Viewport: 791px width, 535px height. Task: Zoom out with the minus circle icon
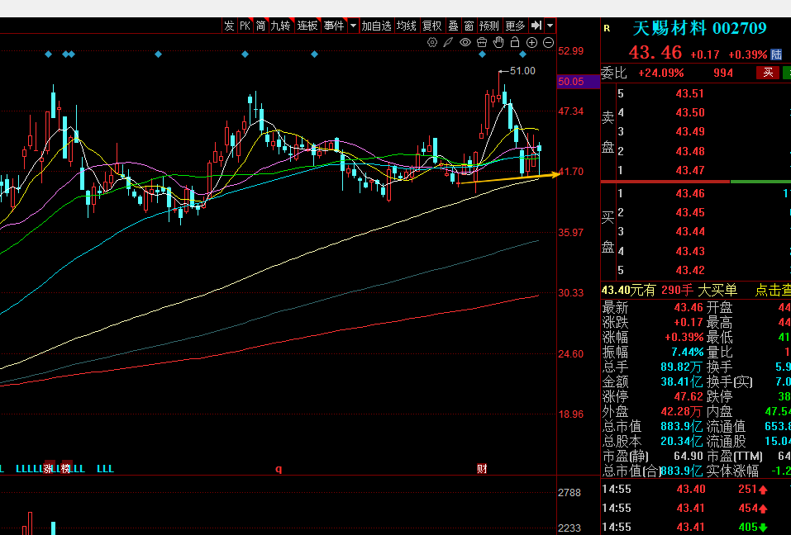pyautogui.click(x=548, y=42)
